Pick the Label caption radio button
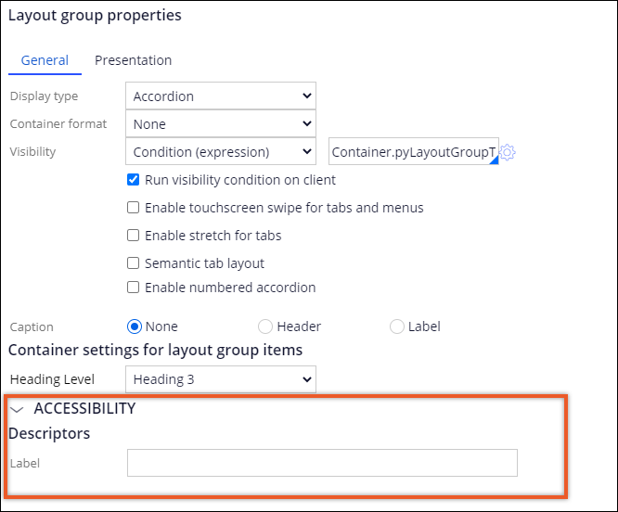This screenshot has width=618, height=512. tap(397, 326)
